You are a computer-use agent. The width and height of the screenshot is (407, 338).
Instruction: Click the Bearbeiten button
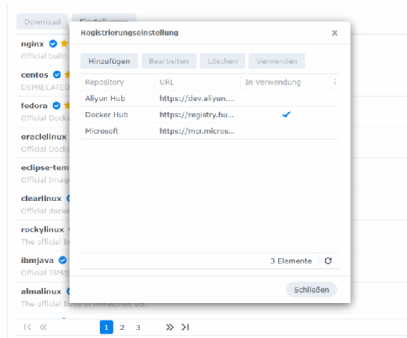click(x=169, y=61)
